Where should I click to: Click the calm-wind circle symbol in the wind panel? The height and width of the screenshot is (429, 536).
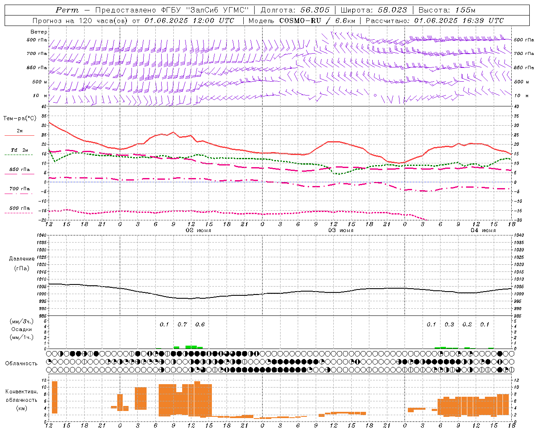click(375, 96)
